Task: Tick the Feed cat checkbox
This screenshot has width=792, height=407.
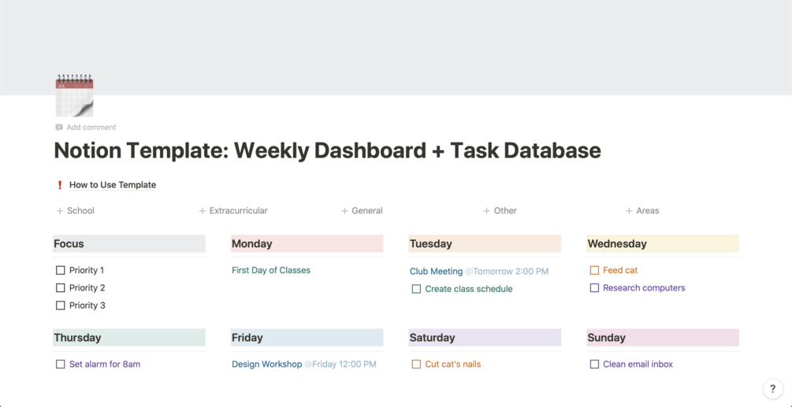Action: tap(595, 270)
